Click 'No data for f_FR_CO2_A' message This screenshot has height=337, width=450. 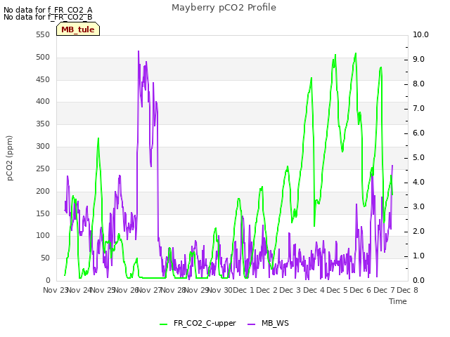coord(48,10)
